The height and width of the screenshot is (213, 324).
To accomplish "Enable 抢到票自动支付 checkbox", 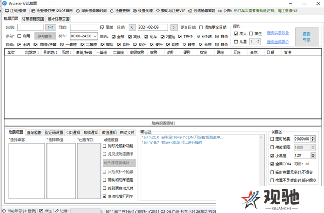I will (x=105, y=188).
